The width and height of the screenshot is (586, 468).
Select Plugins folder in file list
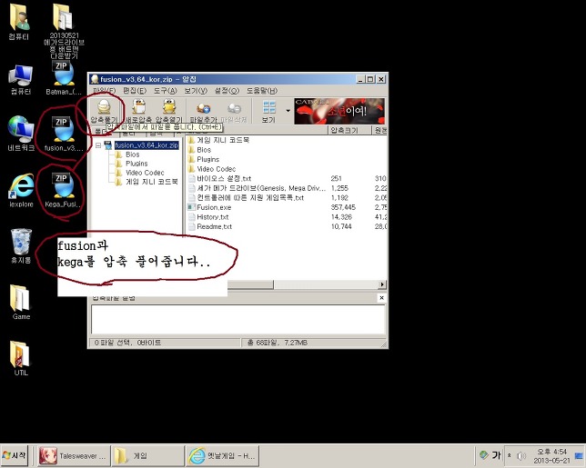207,159
